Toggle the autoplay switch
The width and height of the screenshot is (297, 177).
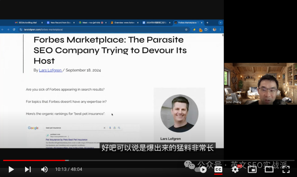[201, 169]
